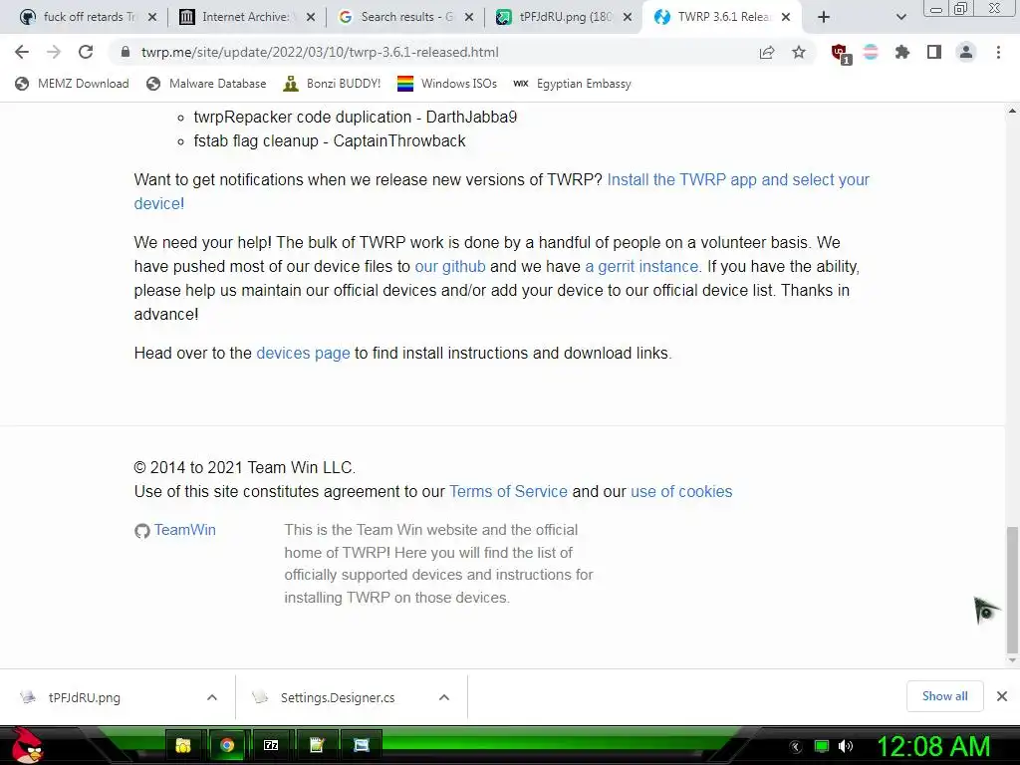
Task: Expand options for tPFJdRU.png download
Action: (x=212, y=697)
